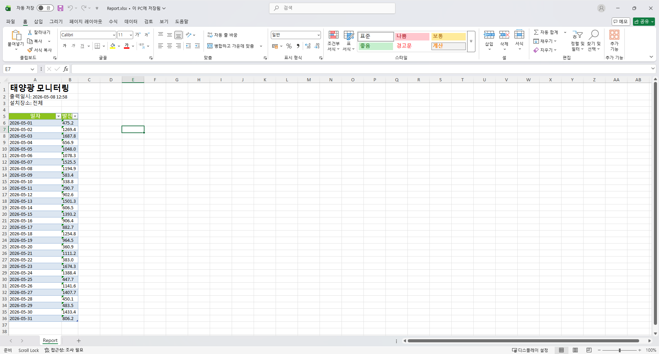
Task: Click AutoSum (자동 합계) icon
Action: [536, 32]
